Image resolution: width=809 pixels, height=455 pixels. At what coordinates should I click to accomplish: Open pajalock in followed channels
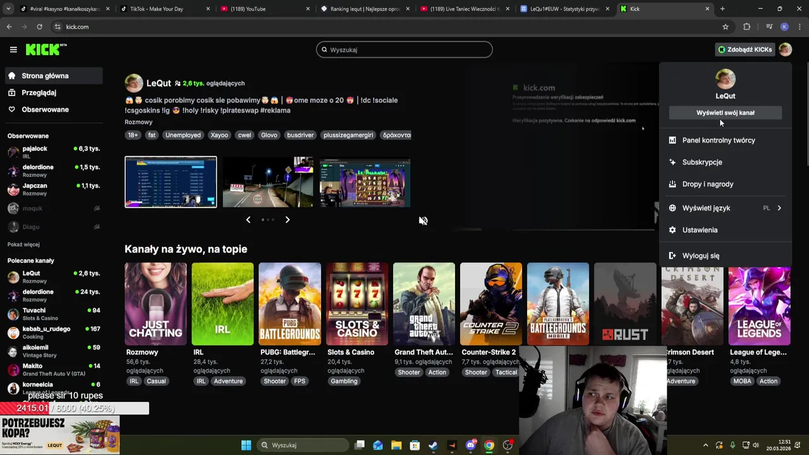[x=54, y=152]
